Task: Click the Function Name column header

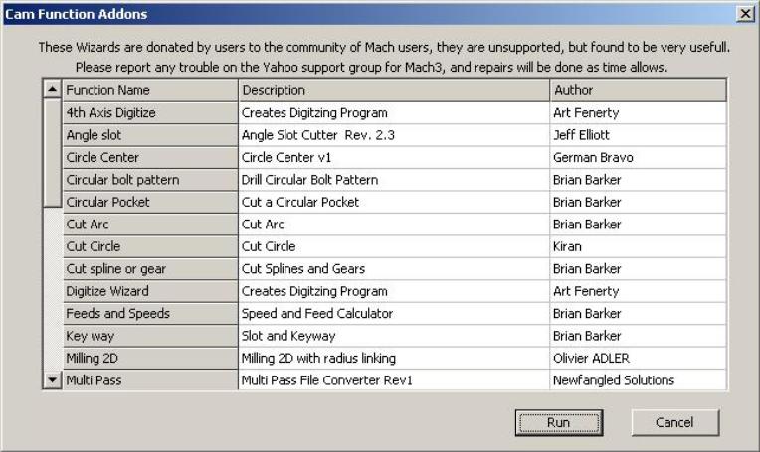Action: point(150,90)
